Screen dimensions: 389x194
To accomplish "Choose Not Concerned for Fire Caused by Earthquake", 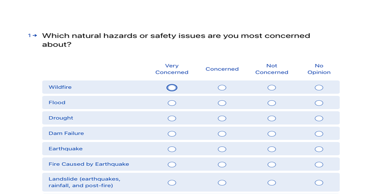I will pos(272,164).
